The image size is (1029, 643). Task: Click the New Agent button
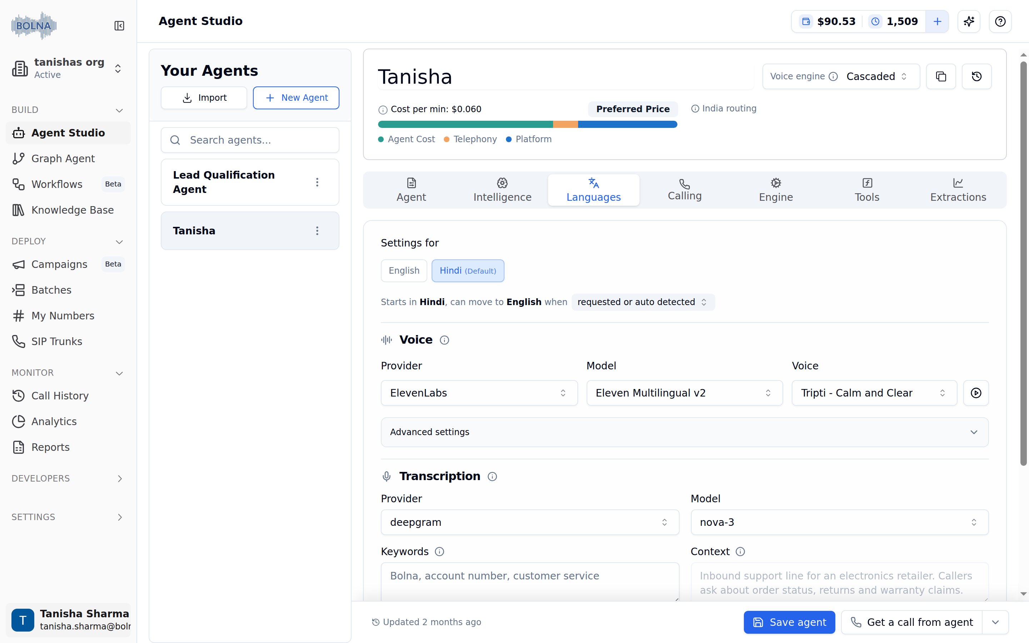click(x=296, y=98)
